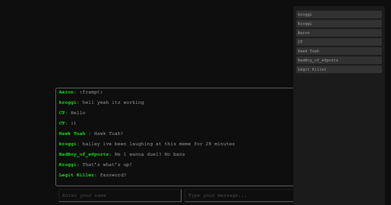Focus the "Enter your name" input field

point(120,196)
